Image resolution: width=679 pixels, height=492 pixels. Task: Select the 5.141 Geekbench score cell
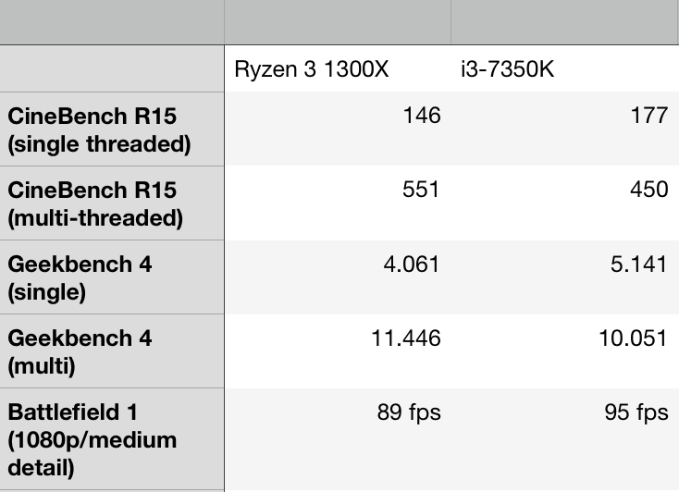pyautogui.click(x=564, y=277)
